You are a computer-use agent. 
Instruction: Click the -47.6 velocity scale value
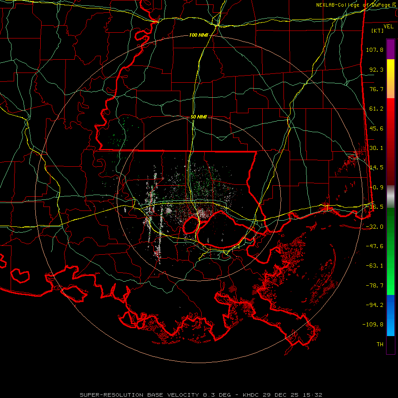pos(375,246)
